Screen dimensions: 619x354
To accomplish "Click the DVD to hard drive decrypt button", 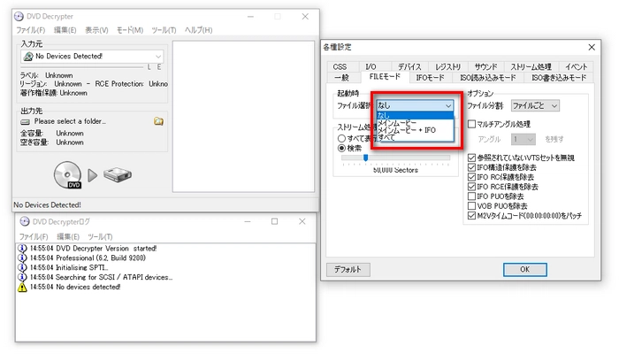I will 92,176.
